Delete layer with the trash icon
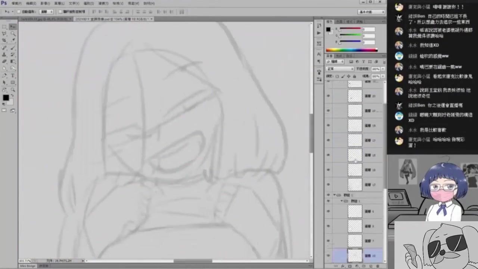 (x=378, y=266)
